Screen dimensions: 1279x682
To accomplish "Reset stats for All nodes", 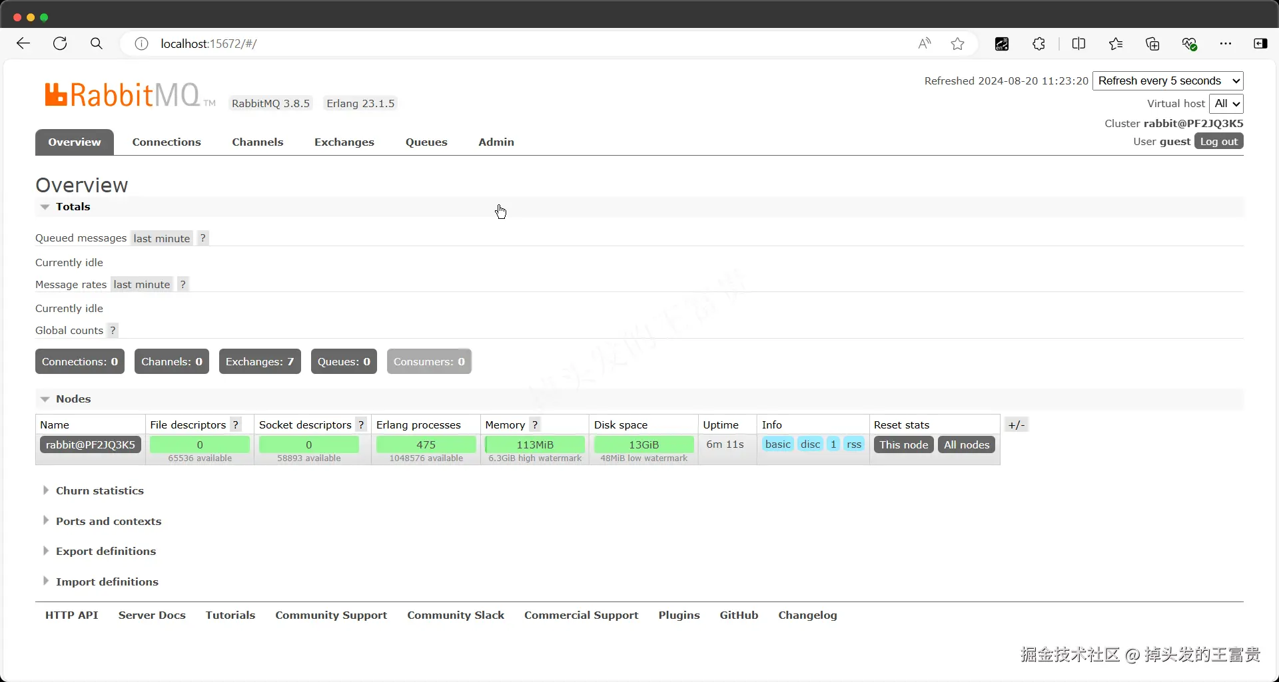I will click(967, 444).
